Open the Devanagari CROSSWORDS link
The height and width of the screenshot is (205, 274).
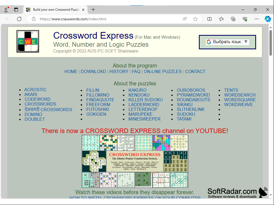pyautogui.click(x=48, y=110)
